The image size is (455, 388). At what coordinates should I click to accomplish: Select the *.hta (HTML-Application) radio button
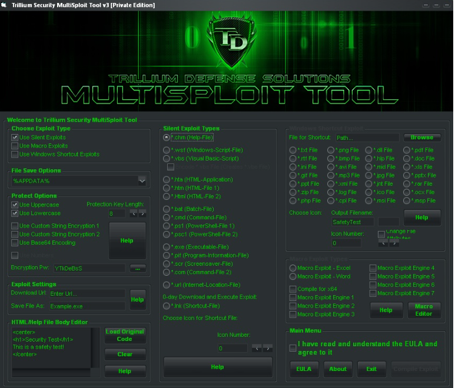coord(166,180)
